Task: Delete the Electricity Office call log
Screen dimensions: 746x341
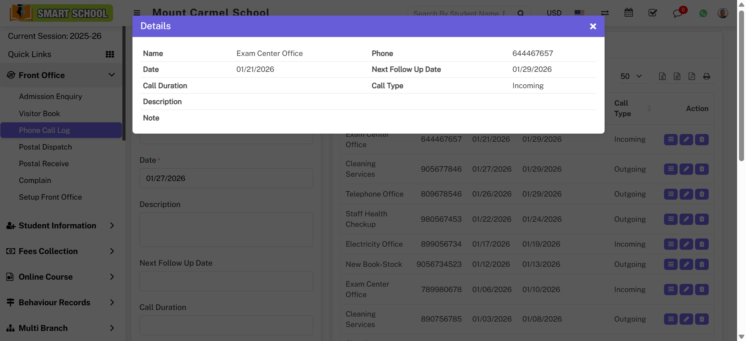Action: [x=701, y=244]
